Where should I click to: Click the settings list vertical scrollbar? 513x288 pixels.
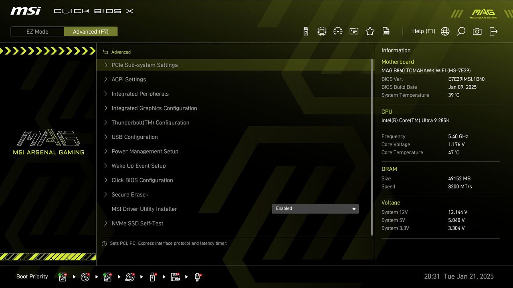372,147
